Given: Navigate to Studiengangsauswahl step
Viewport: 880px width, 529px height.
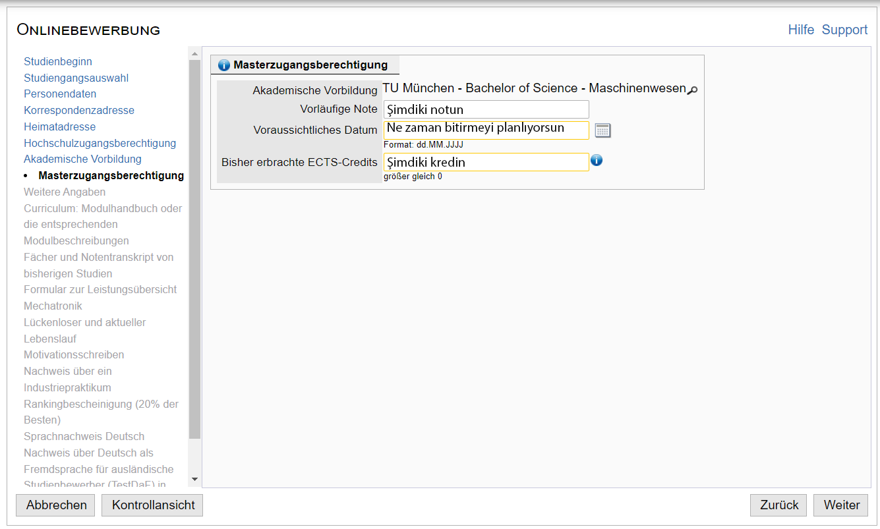Looking at the screenshot, I should tap(76, 78).
